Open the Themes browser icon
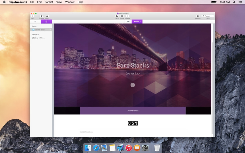 (117, 16)
